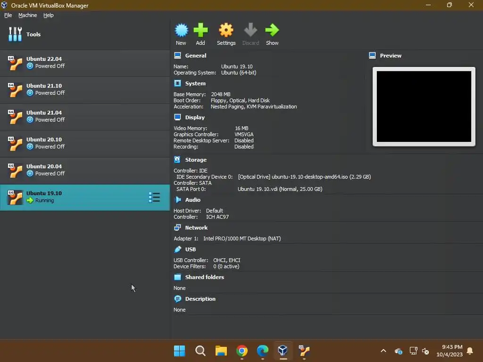This screenshot has width=483, height=362.
Task: Select the Ubuntu 20.04 virtual machine
Action: pos(85,171)
